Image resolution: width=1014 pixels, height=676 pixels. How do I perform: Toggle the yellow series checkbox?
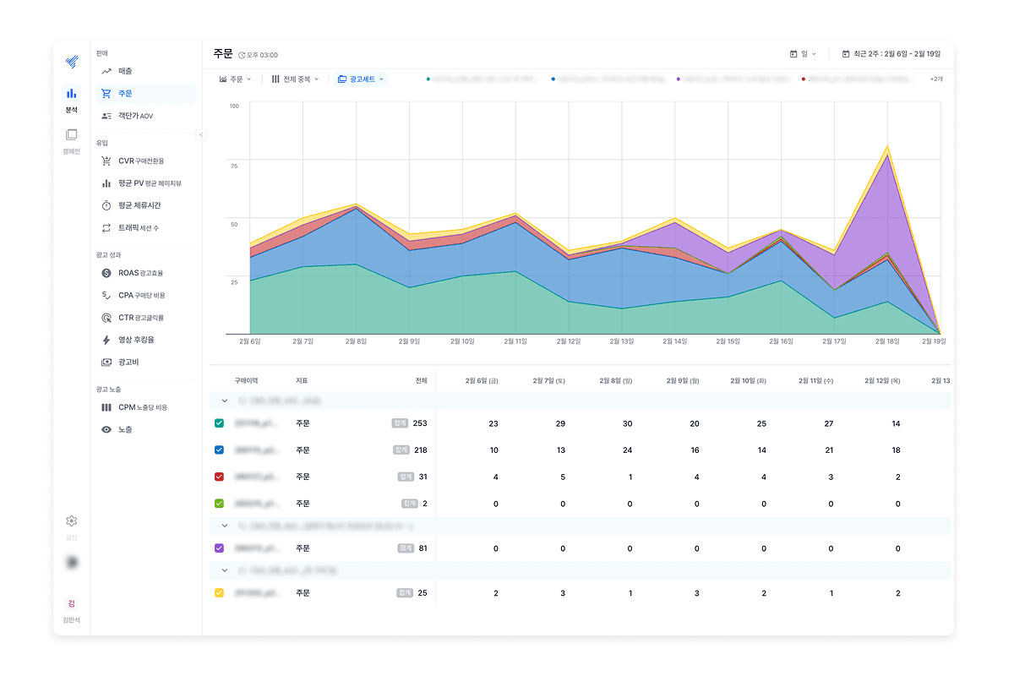tap(220, 593)
